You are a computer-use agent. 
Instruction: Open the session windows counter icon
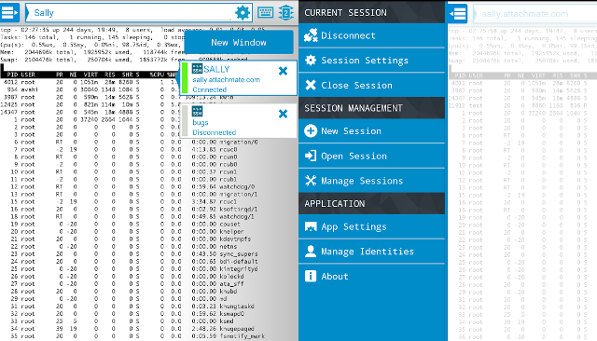point(286,13)
